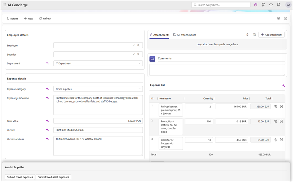Select the Attachments tab
Viewport: 293px width, 182px height.
[159, 35]
